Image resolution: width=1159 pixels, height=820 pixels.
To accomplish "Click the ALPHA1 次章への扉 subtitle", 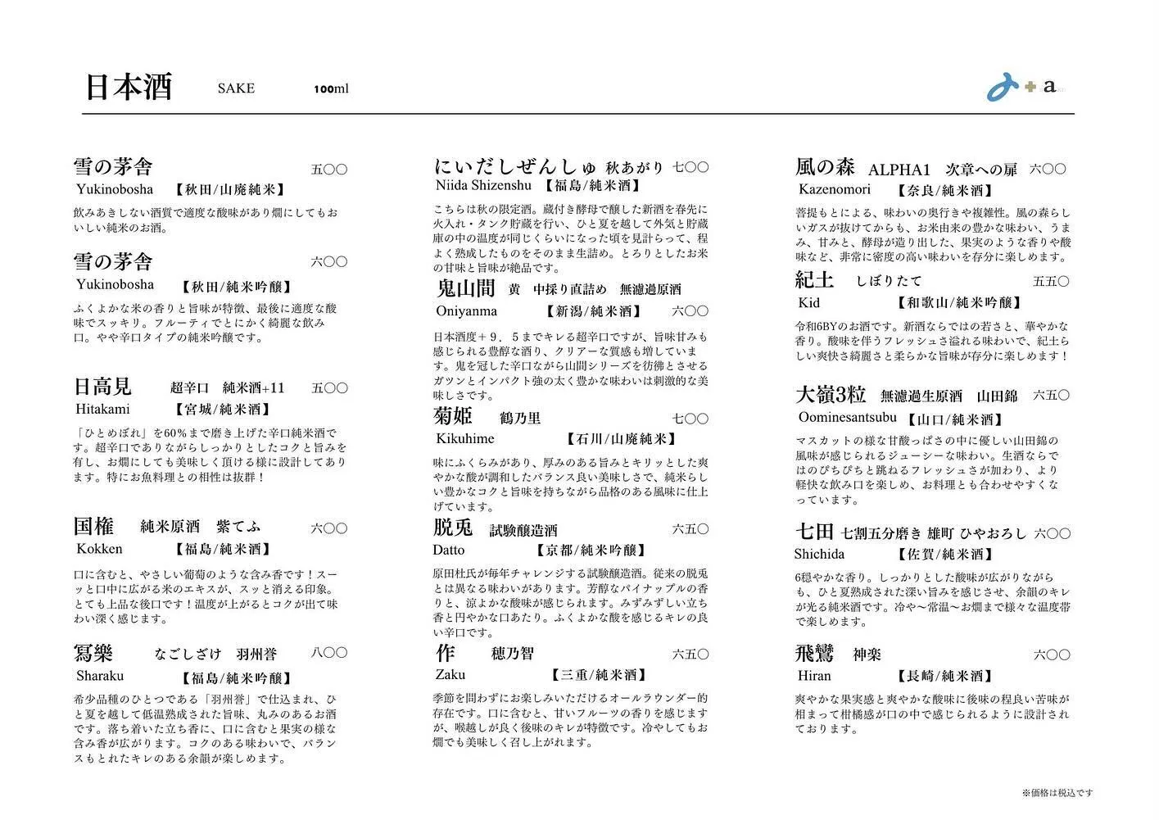I will click(x=942, y=170).
